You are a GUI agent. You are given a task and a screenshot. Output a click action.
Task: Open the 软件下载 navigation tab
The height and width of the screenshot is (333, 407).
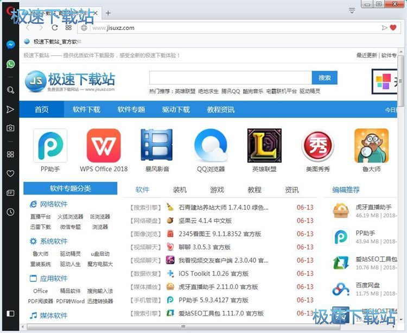click(x=86, y=109)
